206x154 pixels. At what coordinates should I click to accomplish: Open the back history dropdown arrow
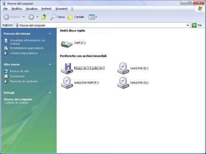point(24,17)
